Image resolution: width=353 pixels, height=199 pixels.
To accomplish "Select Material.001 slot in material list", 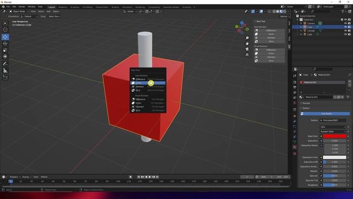I will [322, 82].
